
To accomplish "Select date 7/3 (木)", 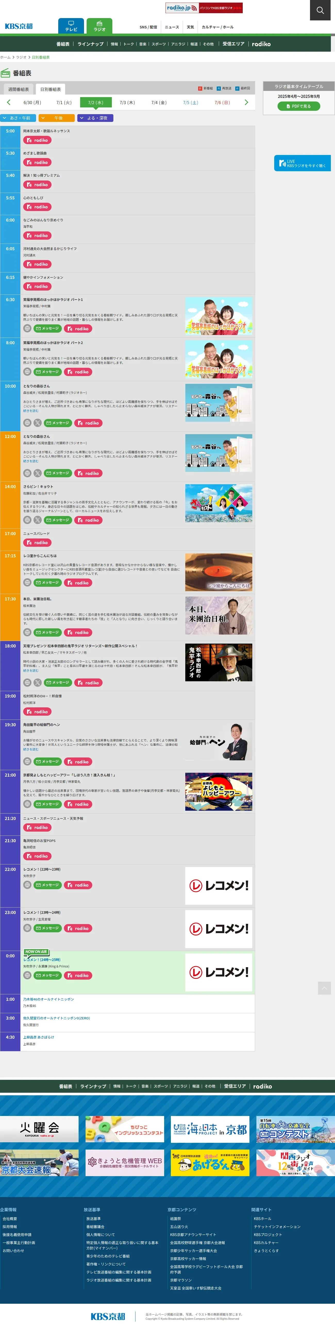I will (127, 103).
